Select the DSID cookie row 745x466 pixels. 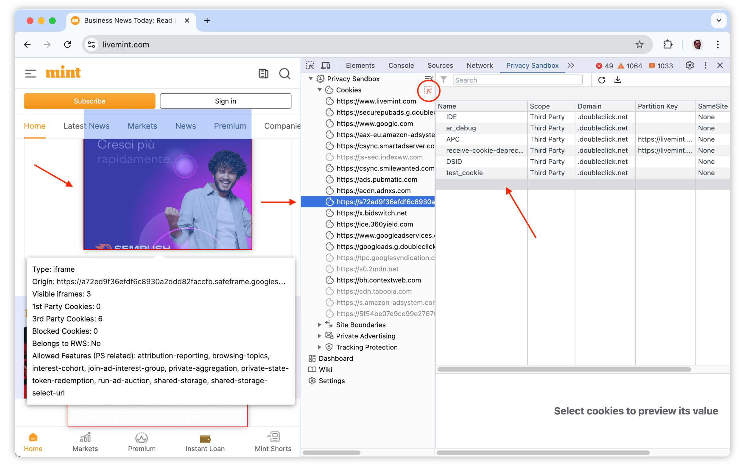pyautogui.click(x=582, y=162)
